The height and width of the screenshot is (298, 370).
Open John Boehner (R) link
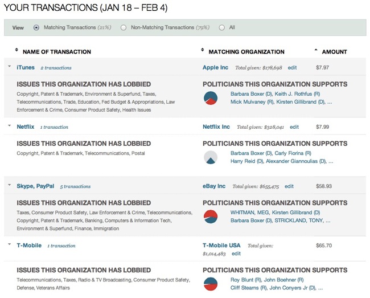pos(283,280)
